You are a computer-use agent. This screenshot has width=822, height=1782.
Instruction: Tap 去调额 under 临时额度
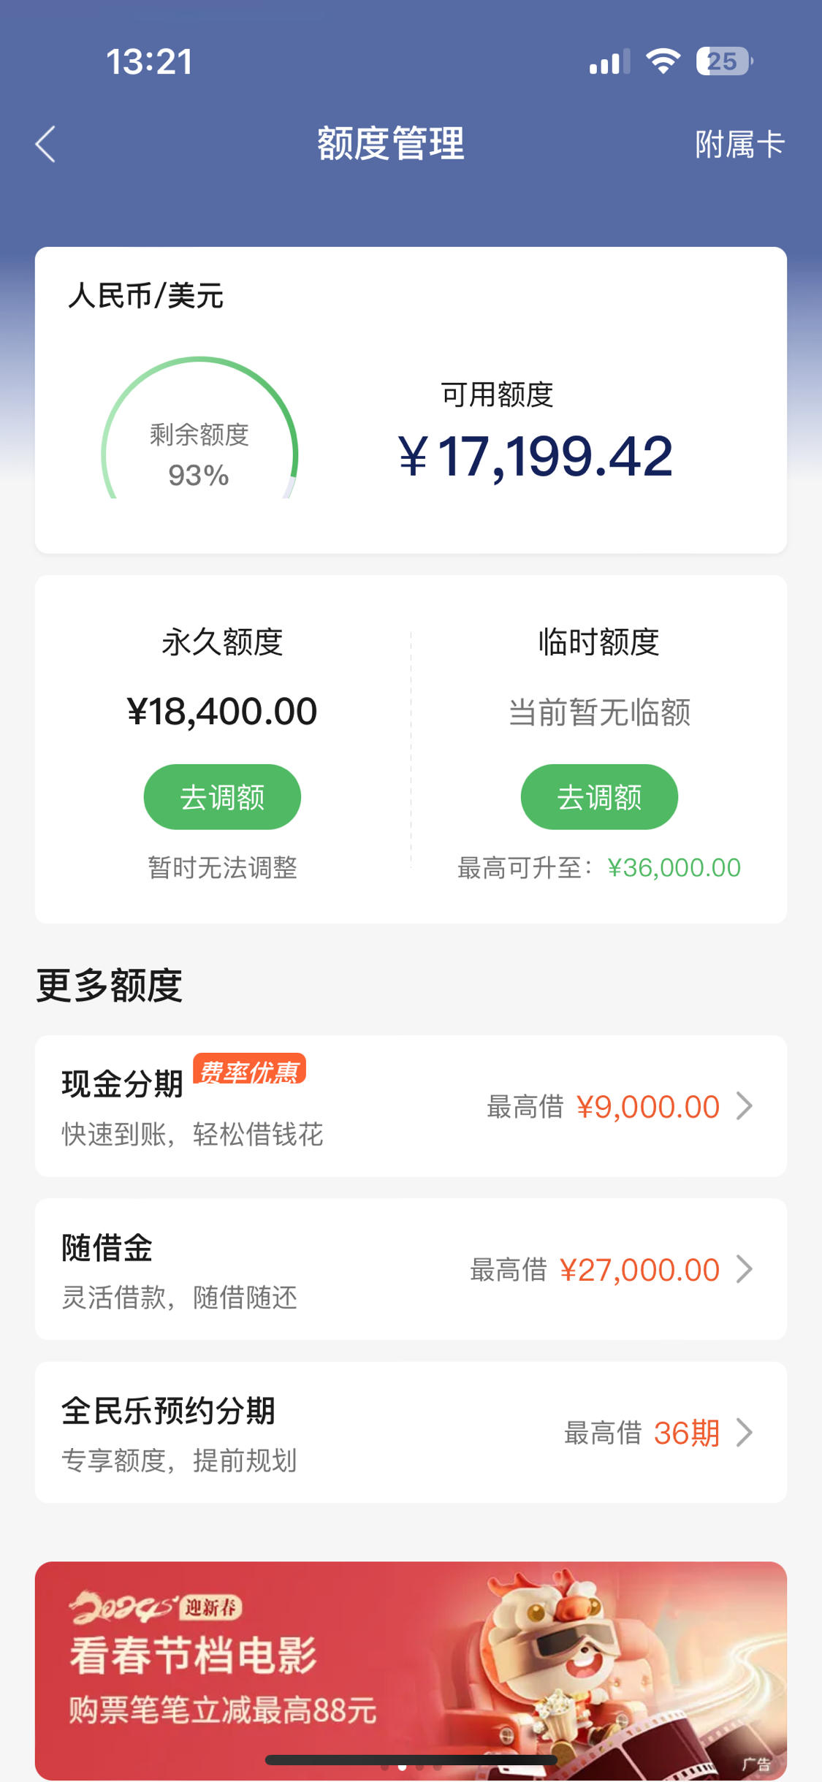pos(599,796)
